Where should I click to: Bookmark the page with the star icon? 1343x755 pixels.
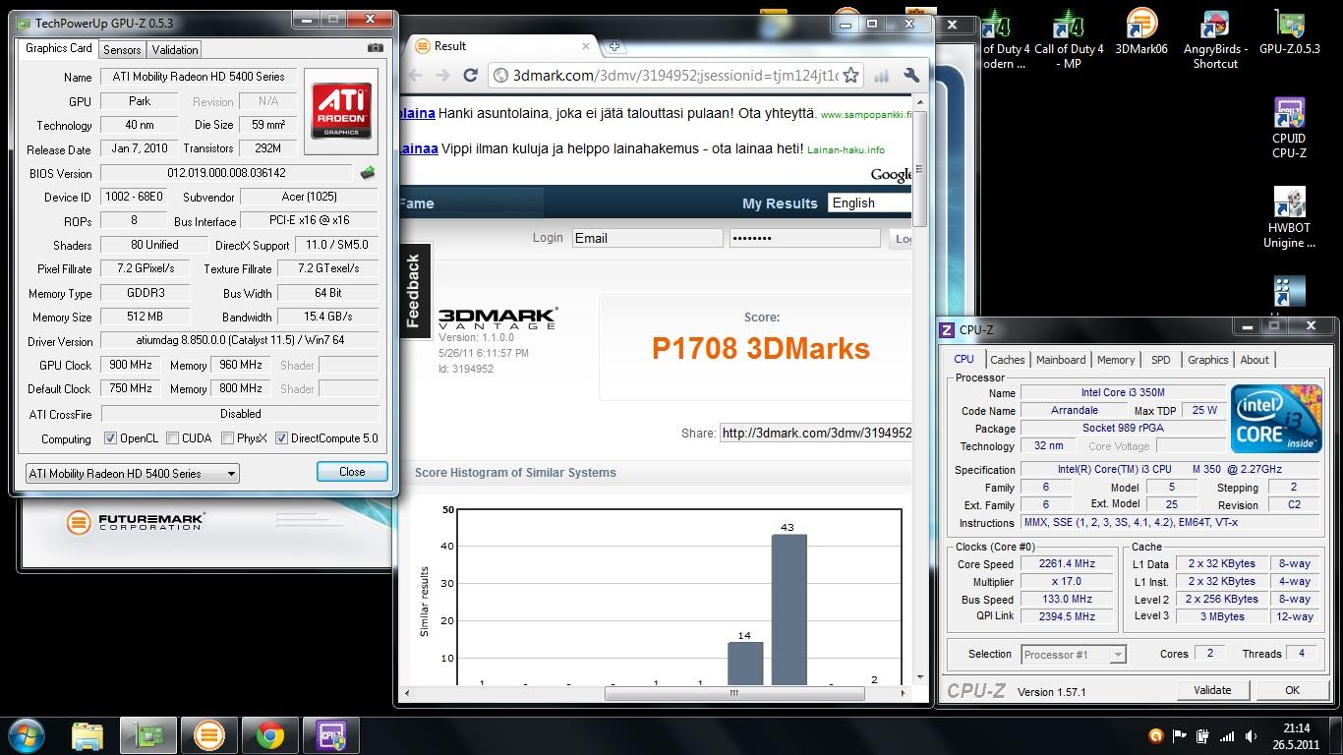coord(851,76)
